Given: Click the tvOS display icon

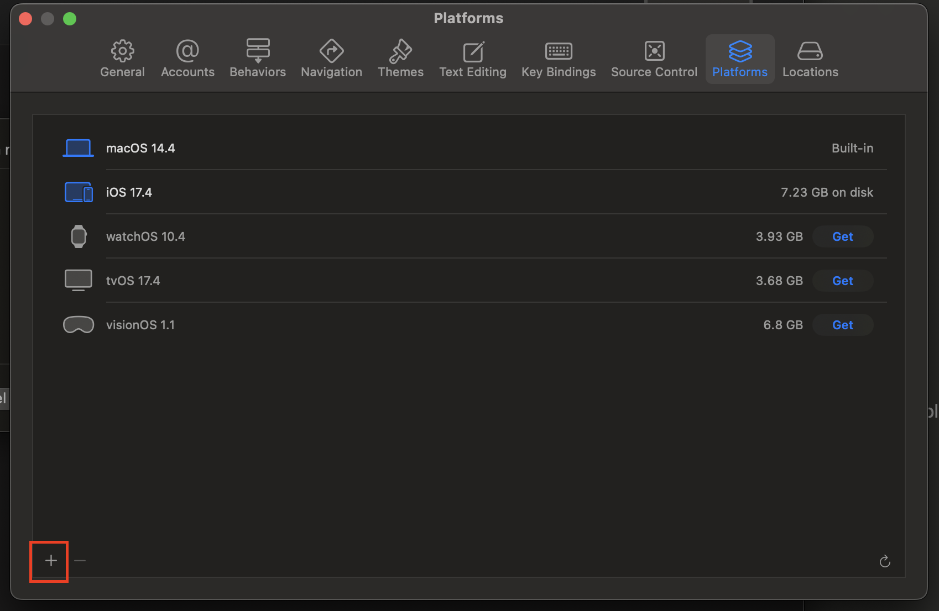Looking at the screenshot, I should point(79,281).
